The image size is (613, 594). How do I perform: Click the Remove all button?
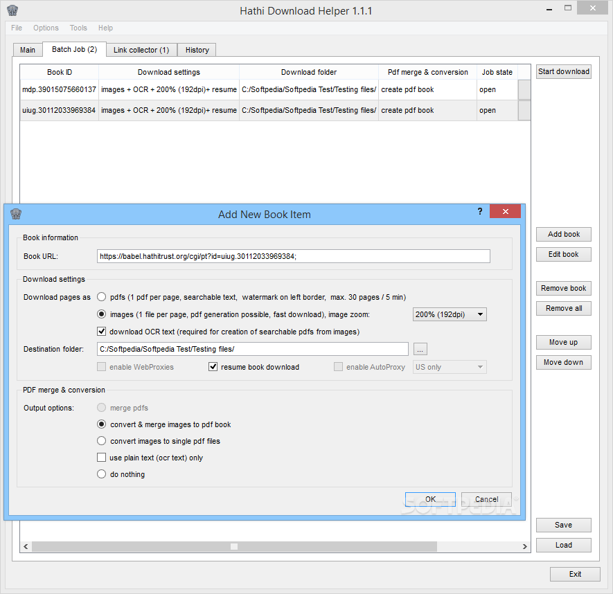[563, 308]
